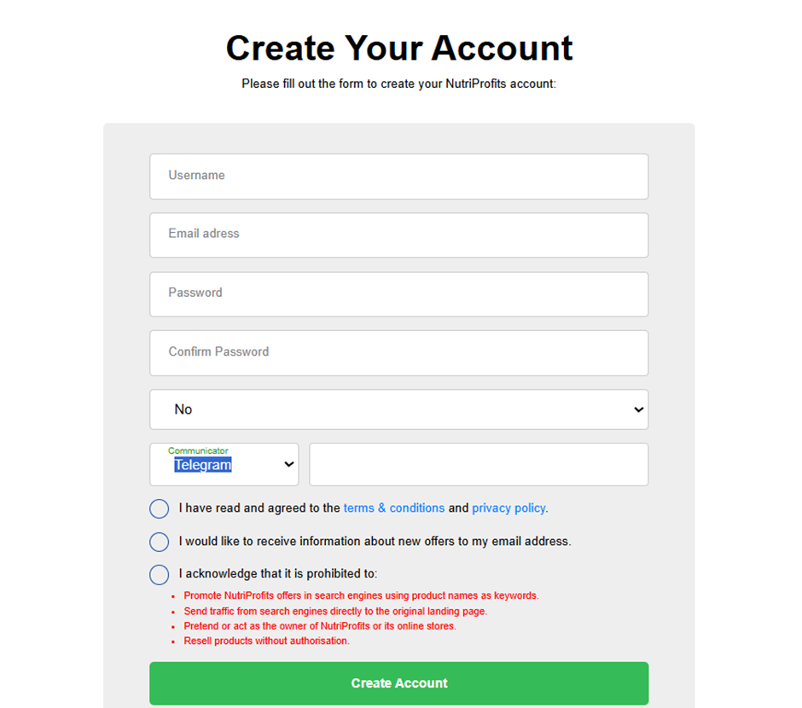Check the prohibited actions acknowledgement box
The height and width of the screenshot is (708, 802).
point(160,574)
